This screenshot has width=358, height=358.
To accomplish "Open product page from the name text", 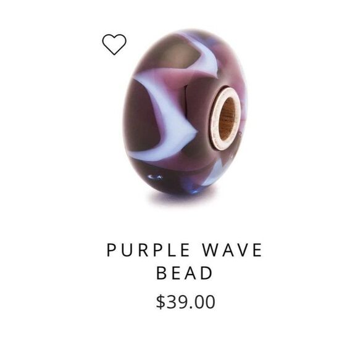I will pos(185,262).
